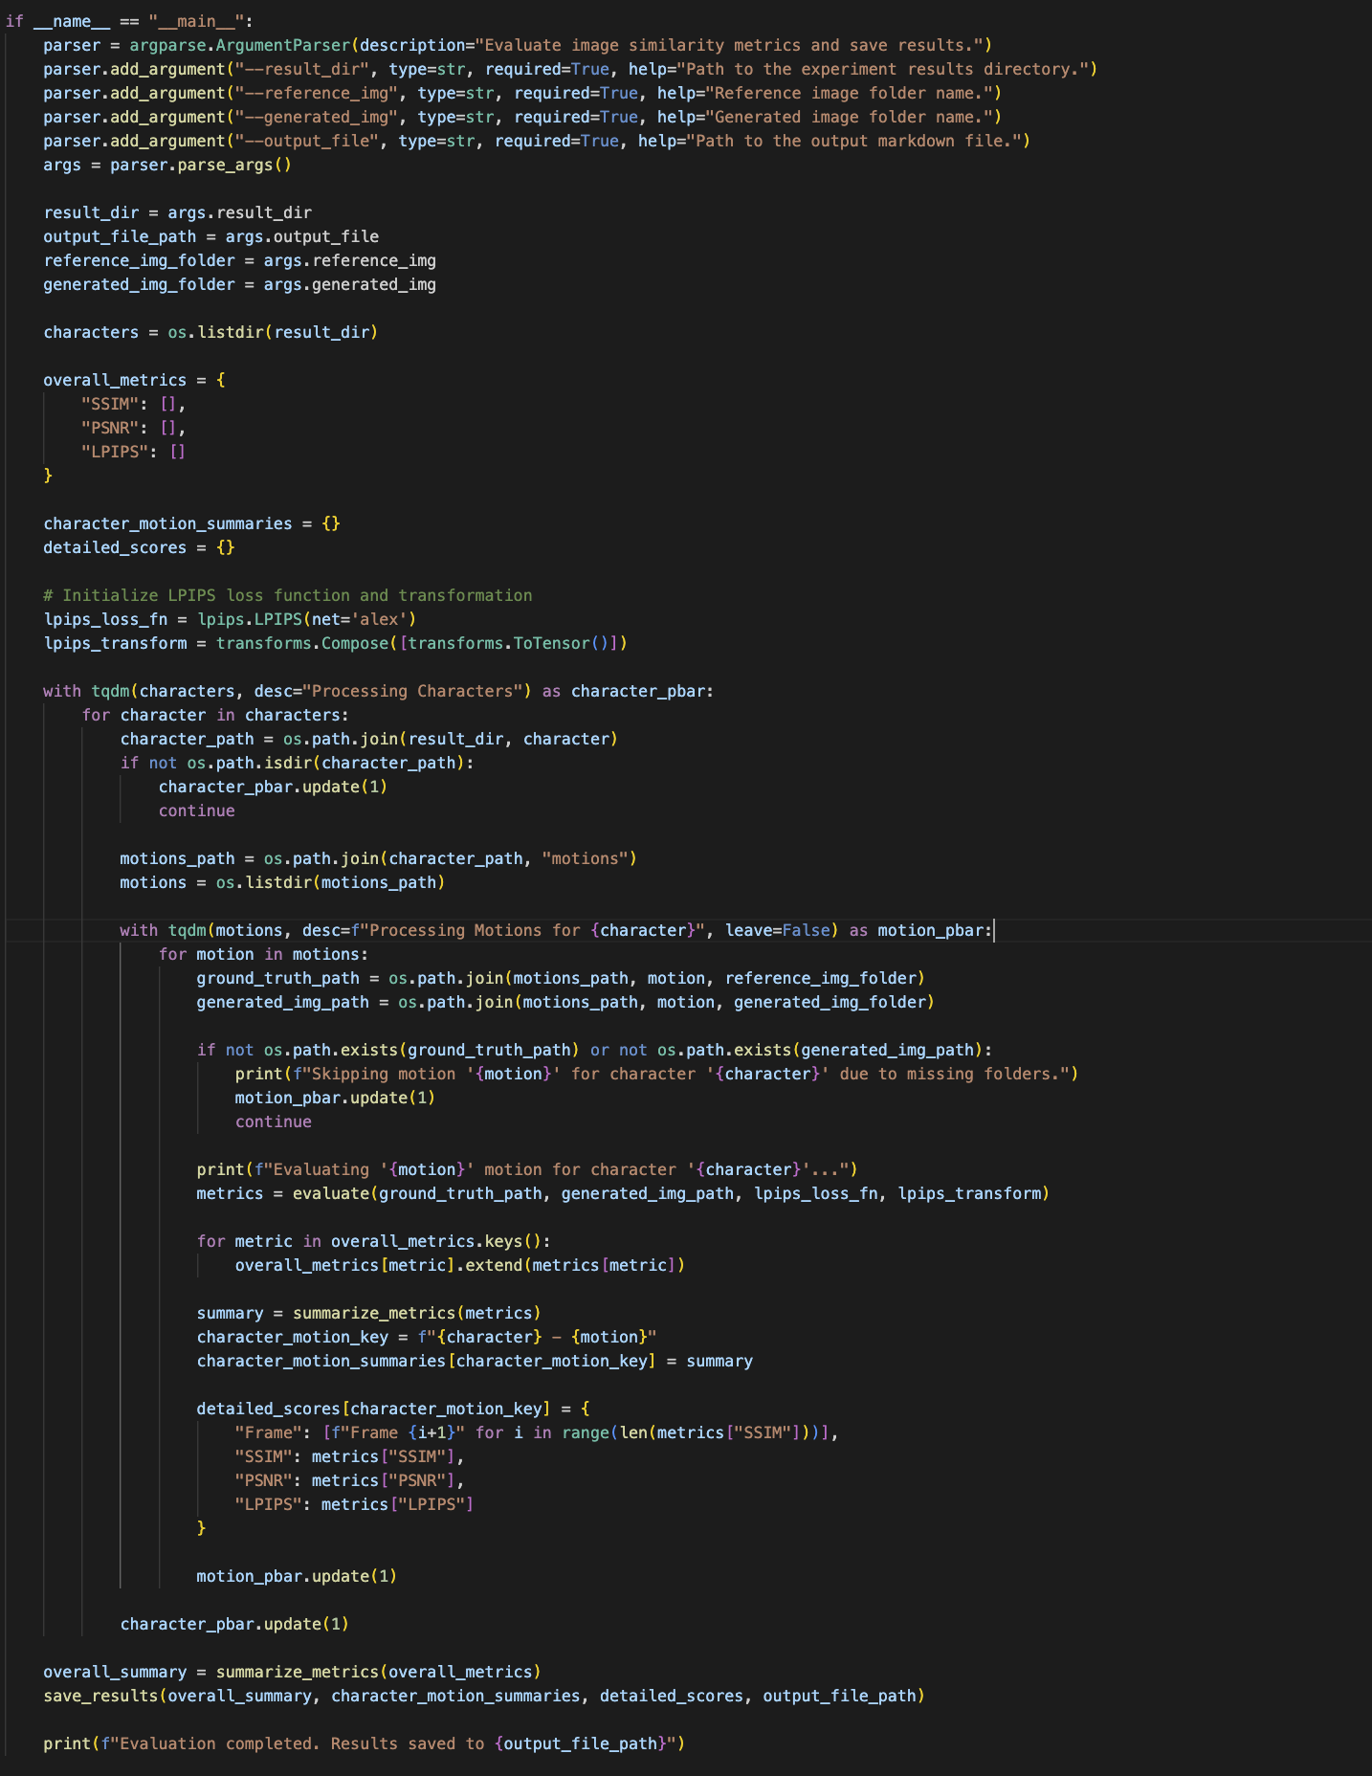Click the `"PSNR": [],` dictionary entry
This screenshot has height=1776, width=1372.
click(x=134, y=428)
